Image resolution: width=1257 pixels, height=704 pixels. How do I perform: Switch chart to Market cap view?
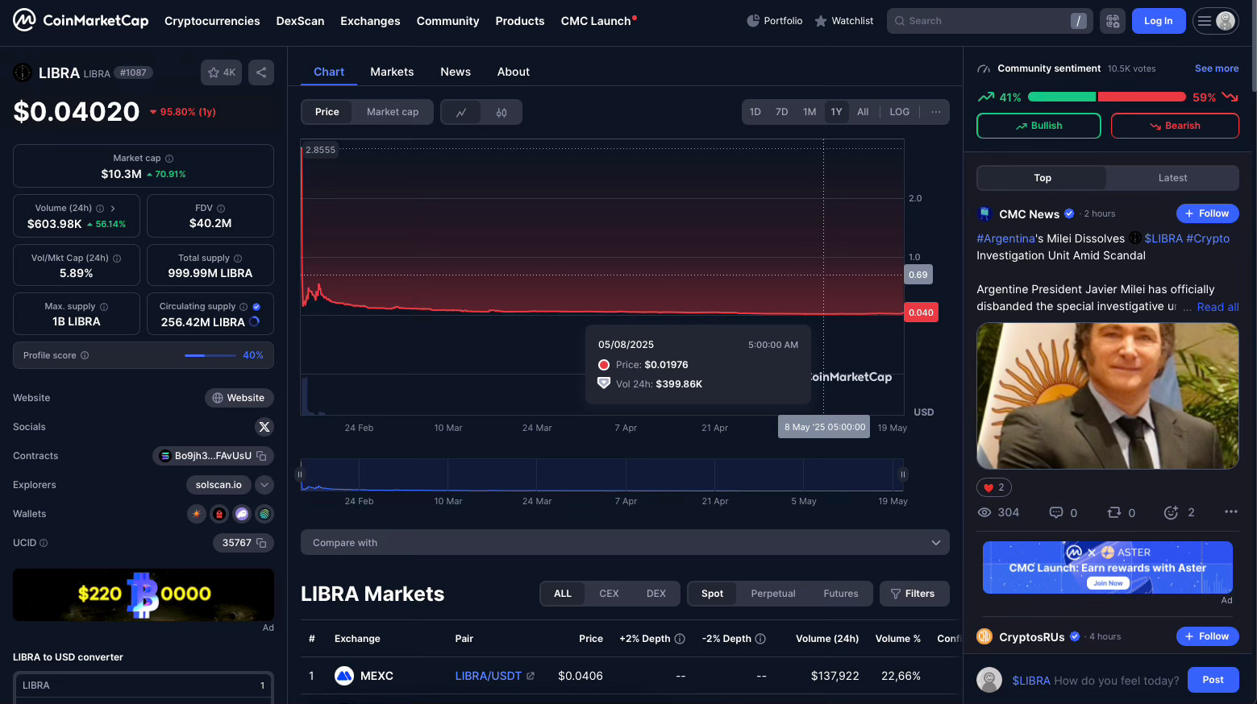393,112
